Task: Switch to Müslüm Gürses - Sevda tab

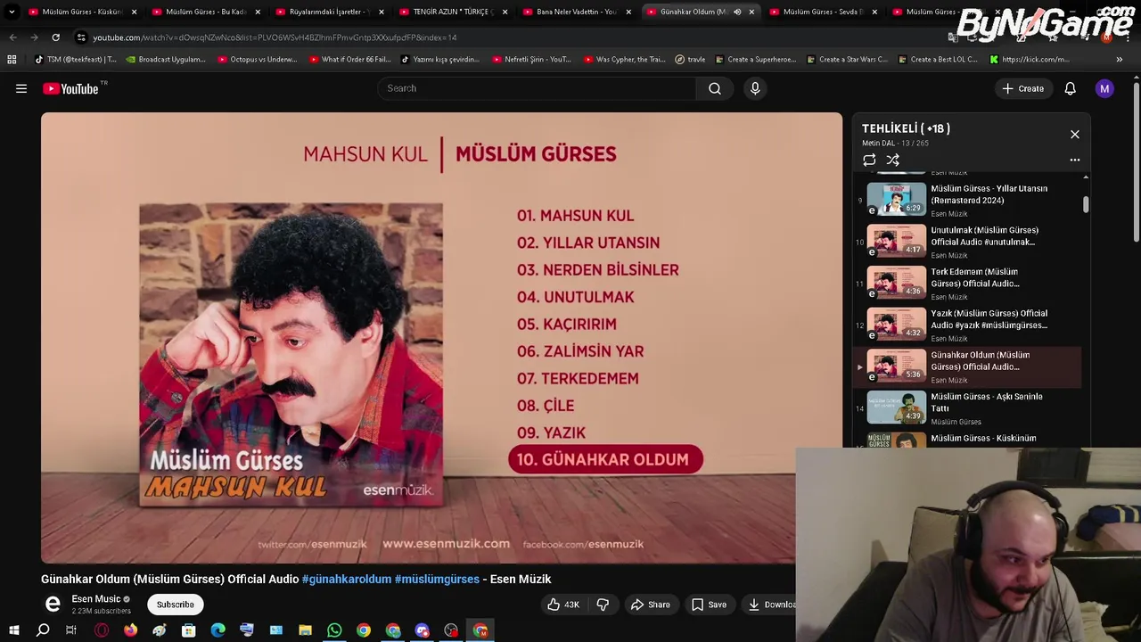Action: point(823,12)
